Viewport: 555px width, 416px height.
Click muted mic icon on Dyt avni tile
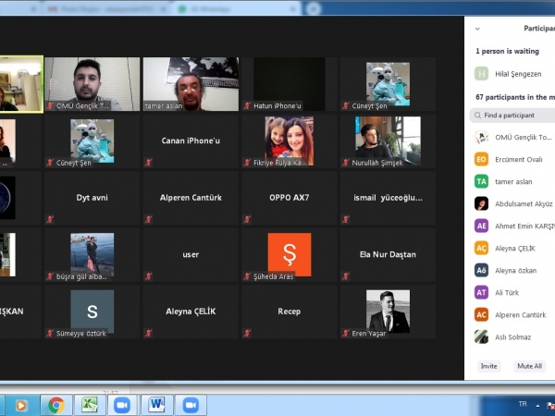click(50, 219)
